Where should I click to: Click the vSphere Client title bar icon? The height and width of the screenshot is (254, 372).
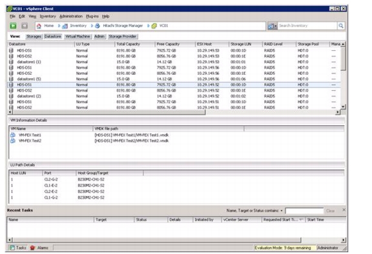coord(10,9)
